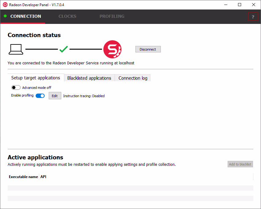Open the Profiling tab
The width and height of the screenshot is (261, 209).
tap(112, 16)
